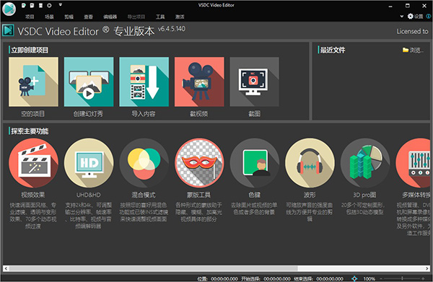433x282 pixels.
Task: Click the VSDC round application logo button
Action: click(x=9, y=9)
